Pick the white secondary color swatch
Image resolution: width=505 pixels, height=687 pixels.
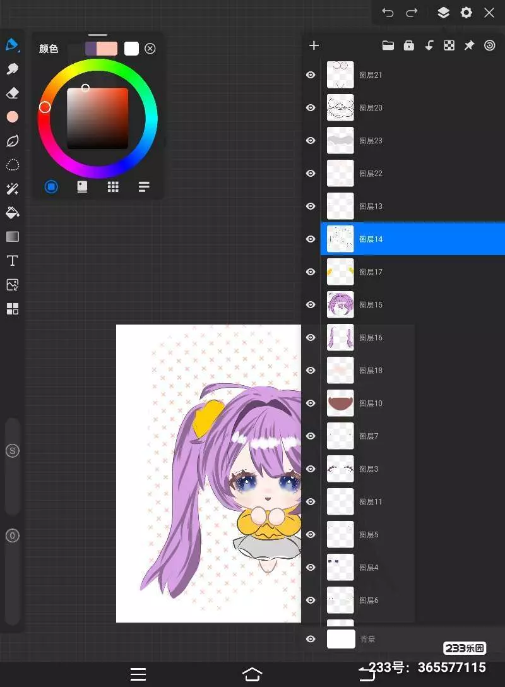tap(131, 49)
